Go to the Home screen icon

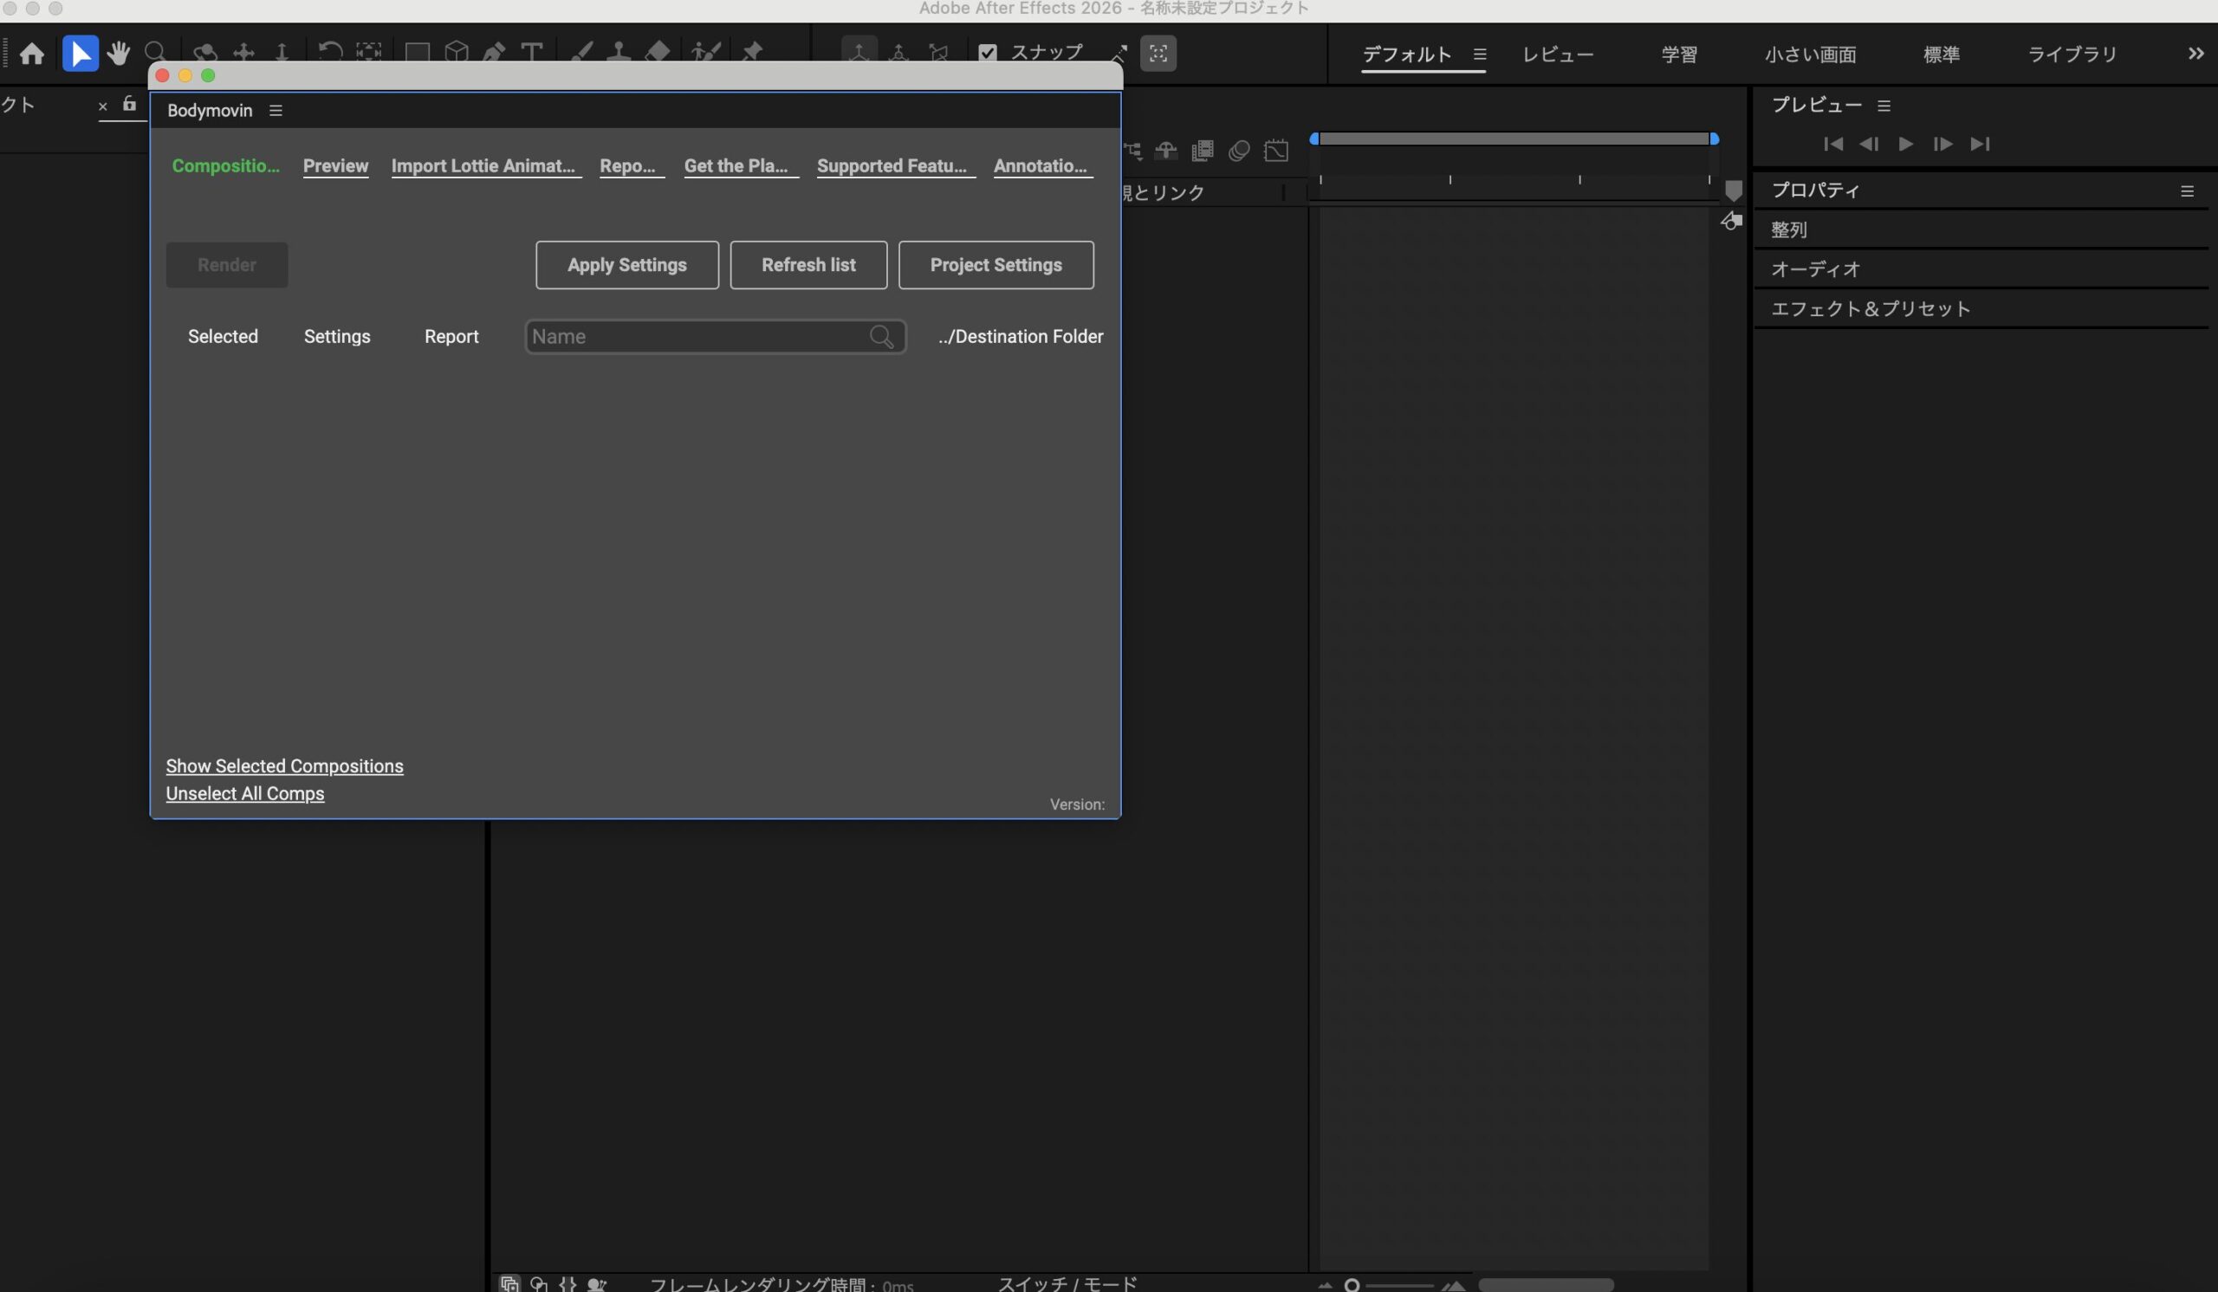(x=32, y=54)
